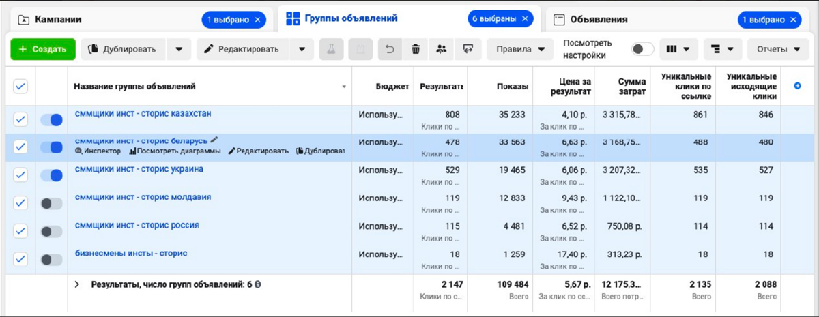The image size is (819, 317).
Task: Turn off the сторис казахстан ad set
Action: click(x=51, y=120)
